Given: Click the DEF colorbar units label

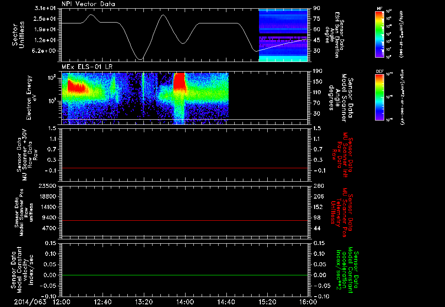Looking at the screenshot, I should pos(402,97).
